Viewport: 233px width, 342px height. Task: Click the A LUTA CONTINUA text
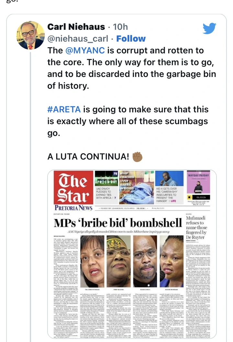88,156
